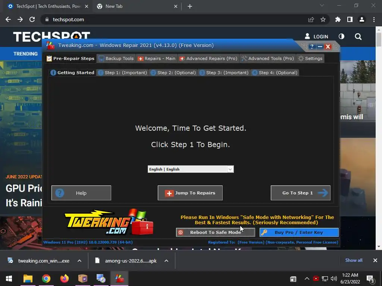
Task: Close the TechSpot browser tab
Action: click(x=87, y=6)
